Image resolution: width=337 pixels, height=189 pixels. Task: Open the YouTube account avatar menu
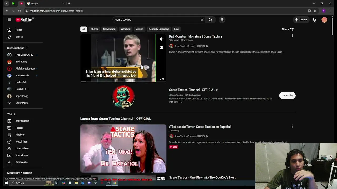(324, 20)
